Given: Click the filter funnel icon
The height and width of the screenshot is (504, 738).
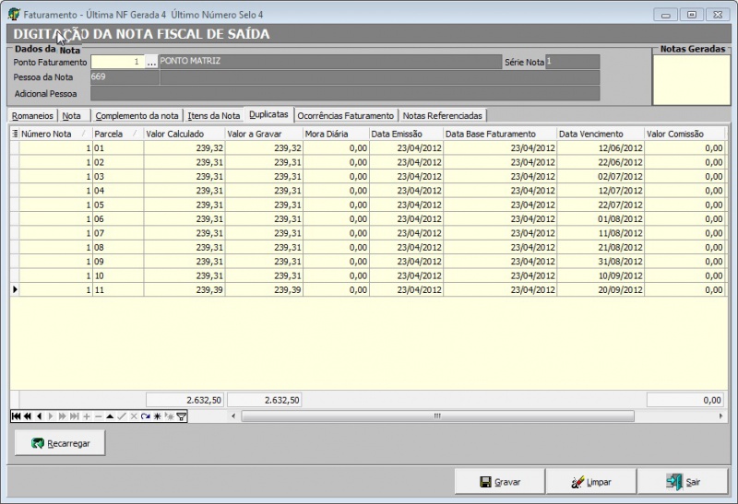Looking at the screenshot, I should point(182,416).
